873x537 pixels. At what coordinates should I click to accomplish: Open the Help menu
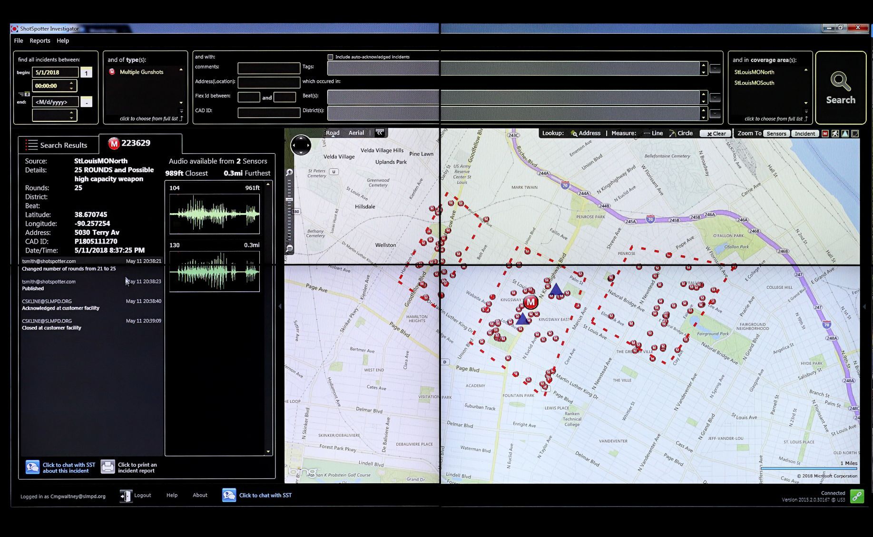click(63, 41)
